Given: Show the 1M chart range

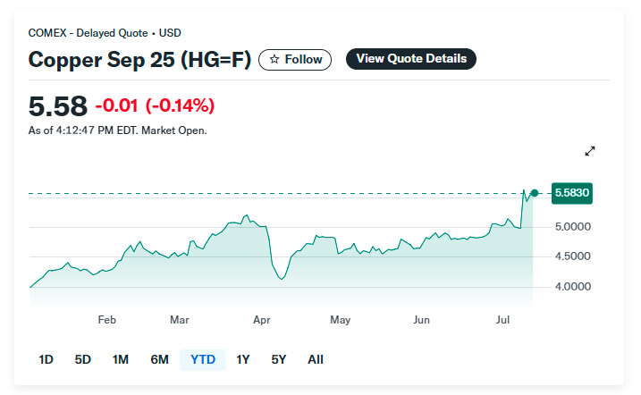Looking at the screenshot, I should pyautogui.click(x=121, y=359).
